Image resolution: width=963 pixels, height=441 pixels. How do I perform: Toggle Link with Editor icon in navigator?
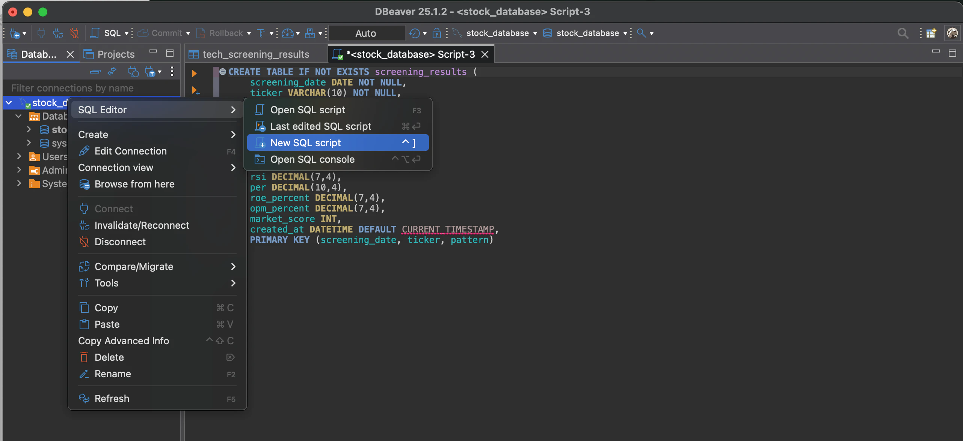click(112, 72)
